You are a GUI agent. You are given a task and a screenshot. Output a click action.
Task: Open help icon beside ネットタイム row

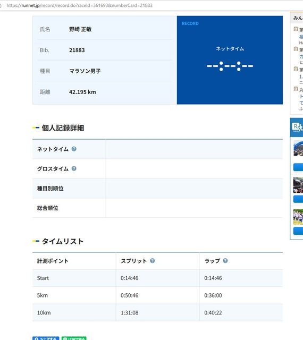[74, 149]
